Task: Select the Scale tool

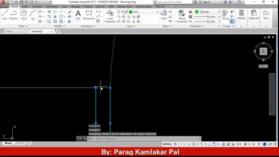Action: (x=55, y=21)
